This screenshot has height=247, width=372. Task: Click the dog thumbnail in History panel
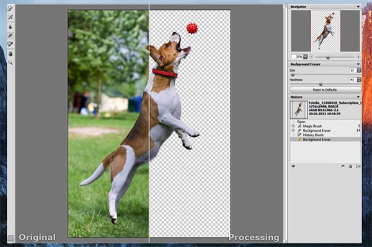pos(299,110)
